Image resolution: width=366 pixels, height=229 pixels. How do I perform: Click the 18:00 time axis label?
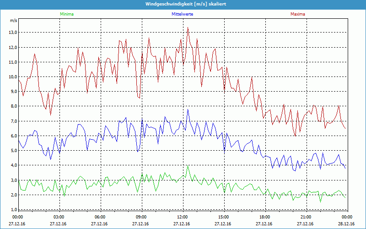click(264, 217)
